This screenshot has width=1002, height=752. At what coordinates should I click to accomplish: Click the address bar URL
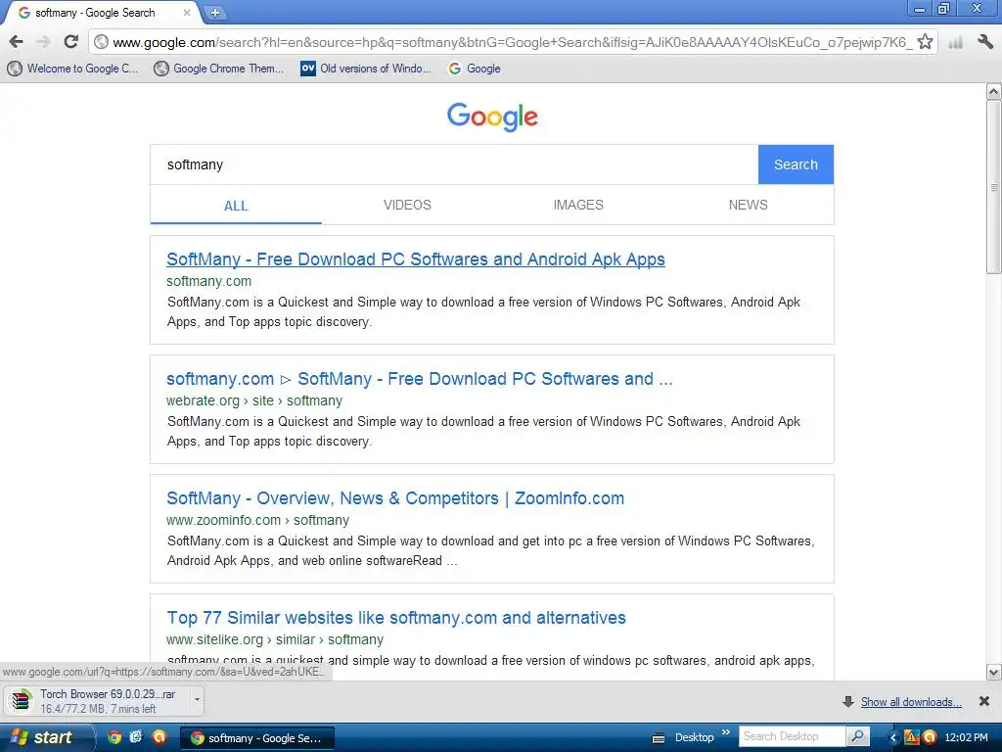[x=511, y=42]
